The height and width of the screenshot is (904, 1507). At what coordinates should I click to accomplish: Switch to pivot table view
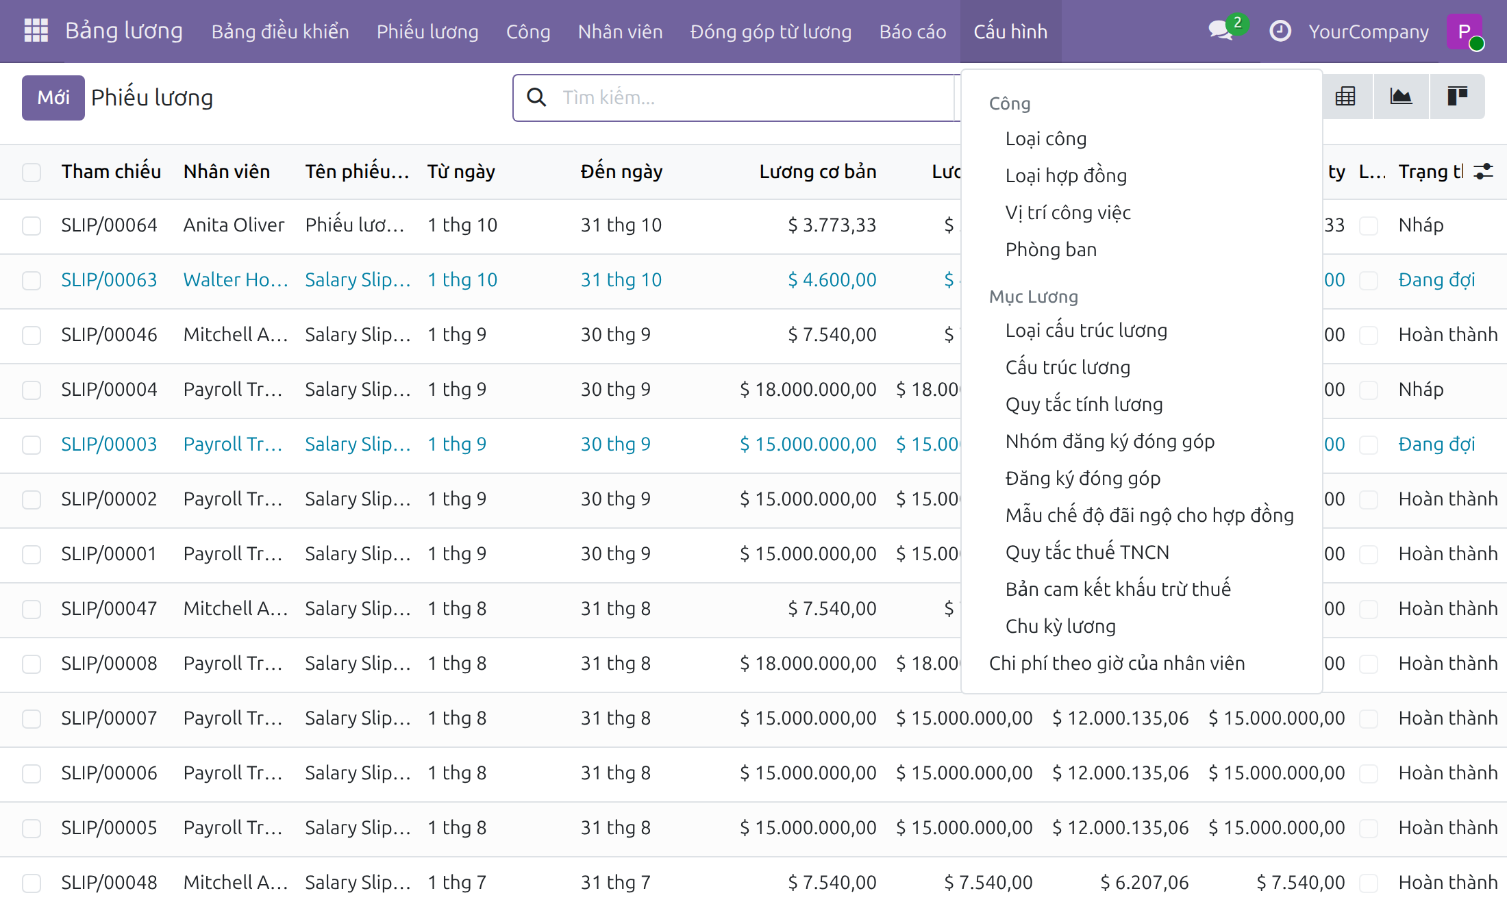pos(1345,97)
